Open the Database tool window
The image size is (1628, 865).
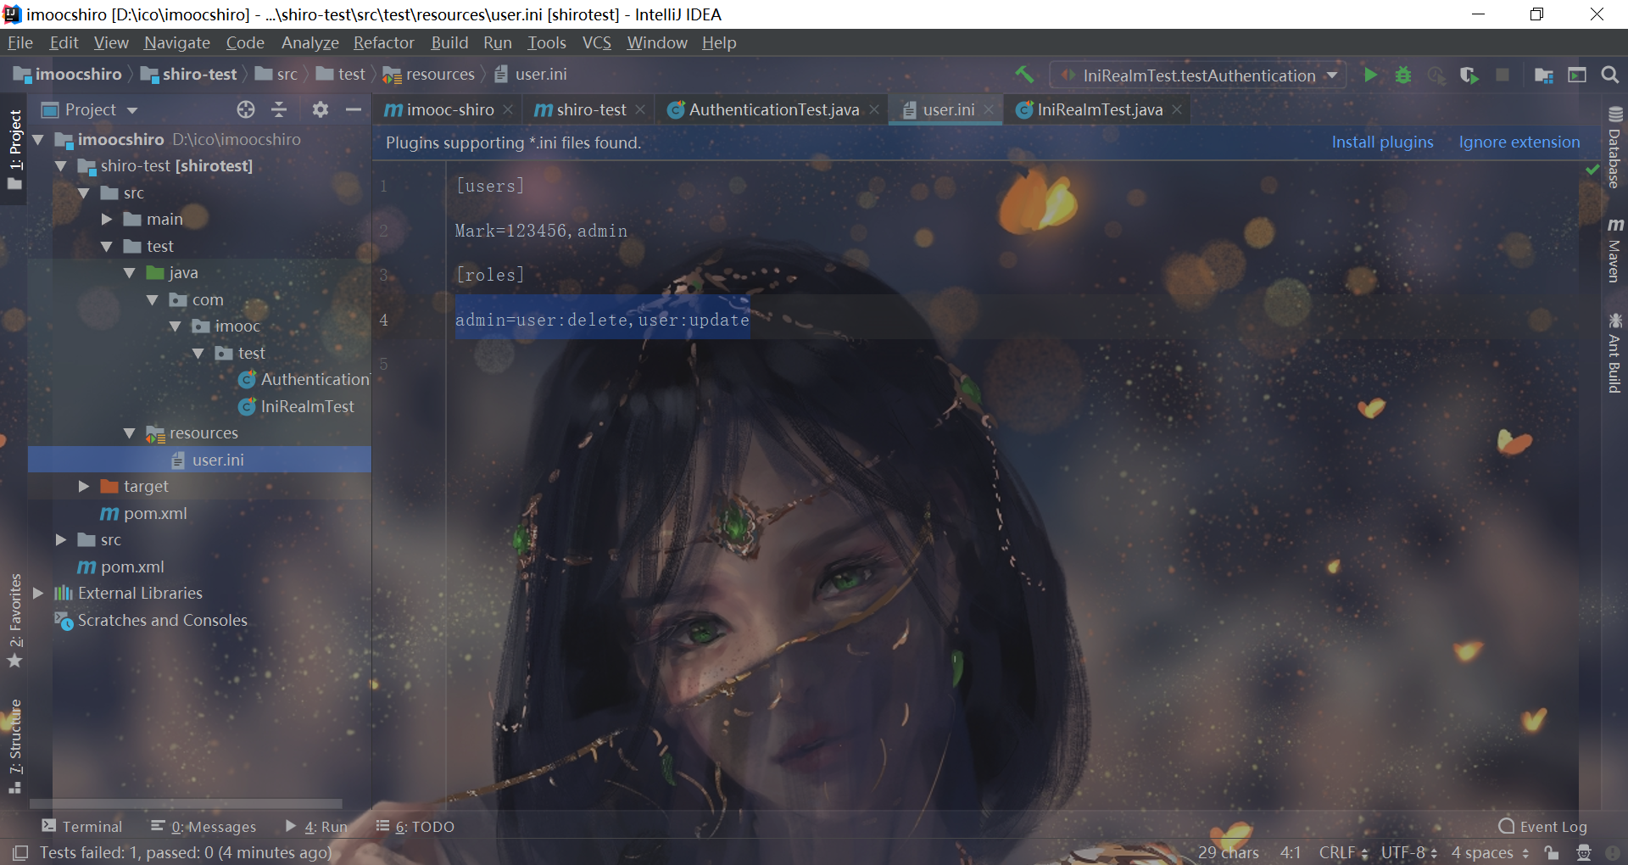point(1614,148)
